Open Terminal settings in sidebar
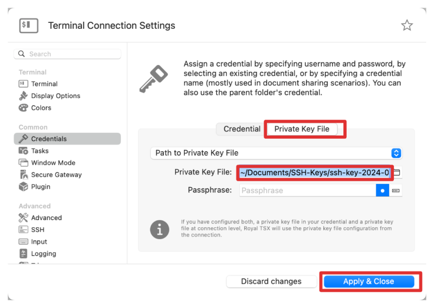This screenshot has height=308, width=434. point(44,84)
